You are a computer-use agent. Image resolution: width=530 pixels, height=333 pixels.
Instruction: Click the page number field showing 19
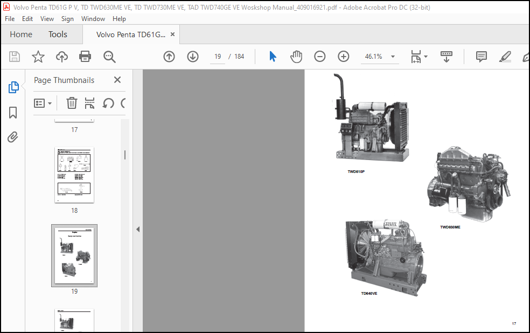pos(218,57)
